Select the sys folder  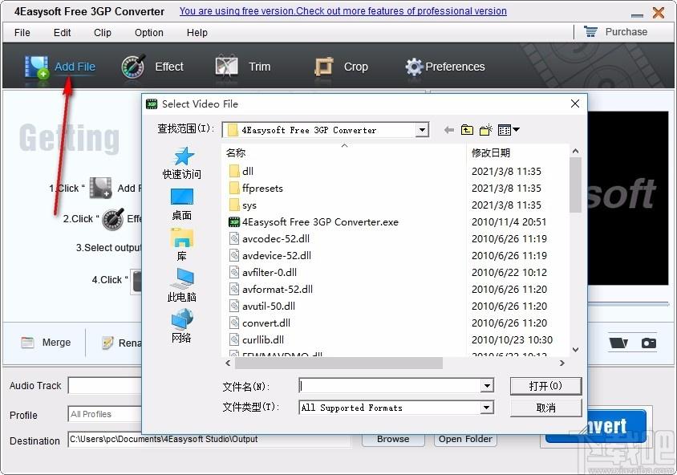pyautogui.click(x=242, y=205)
